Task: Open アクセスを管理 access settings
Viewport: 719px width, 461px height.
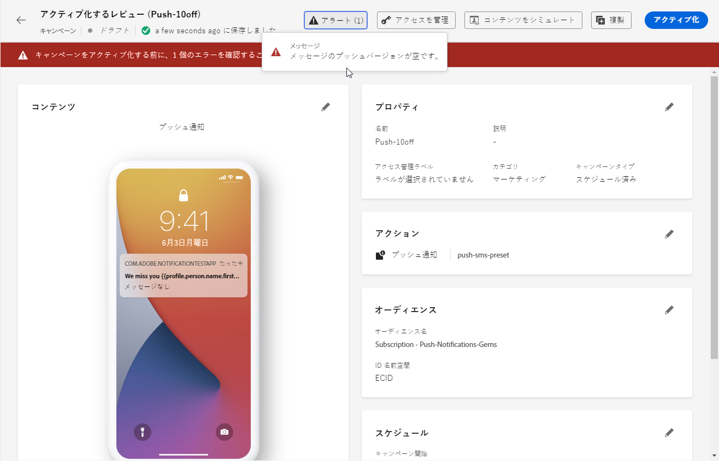Action: point(416,20)
